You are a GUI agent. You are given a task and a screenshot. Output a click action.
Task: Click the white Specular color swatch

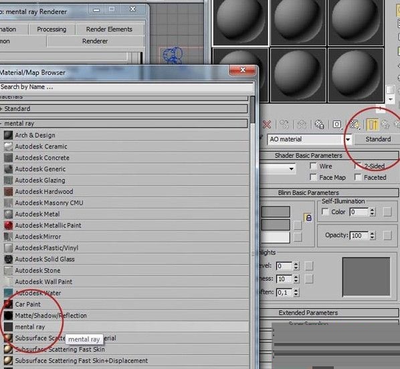click(276, 237)
